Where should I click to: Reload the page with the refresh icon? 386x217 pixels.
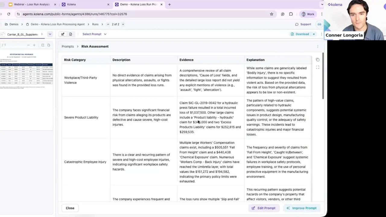point(8,14)
